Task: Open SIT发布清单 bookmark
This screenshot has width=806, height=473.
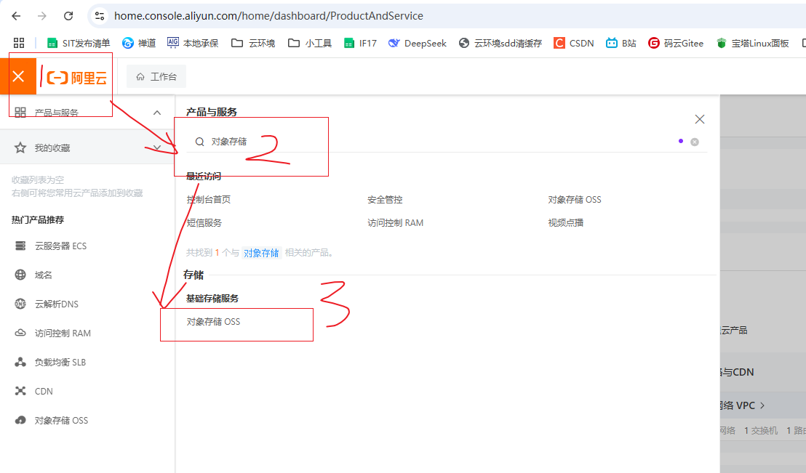Action: point(78,43)
